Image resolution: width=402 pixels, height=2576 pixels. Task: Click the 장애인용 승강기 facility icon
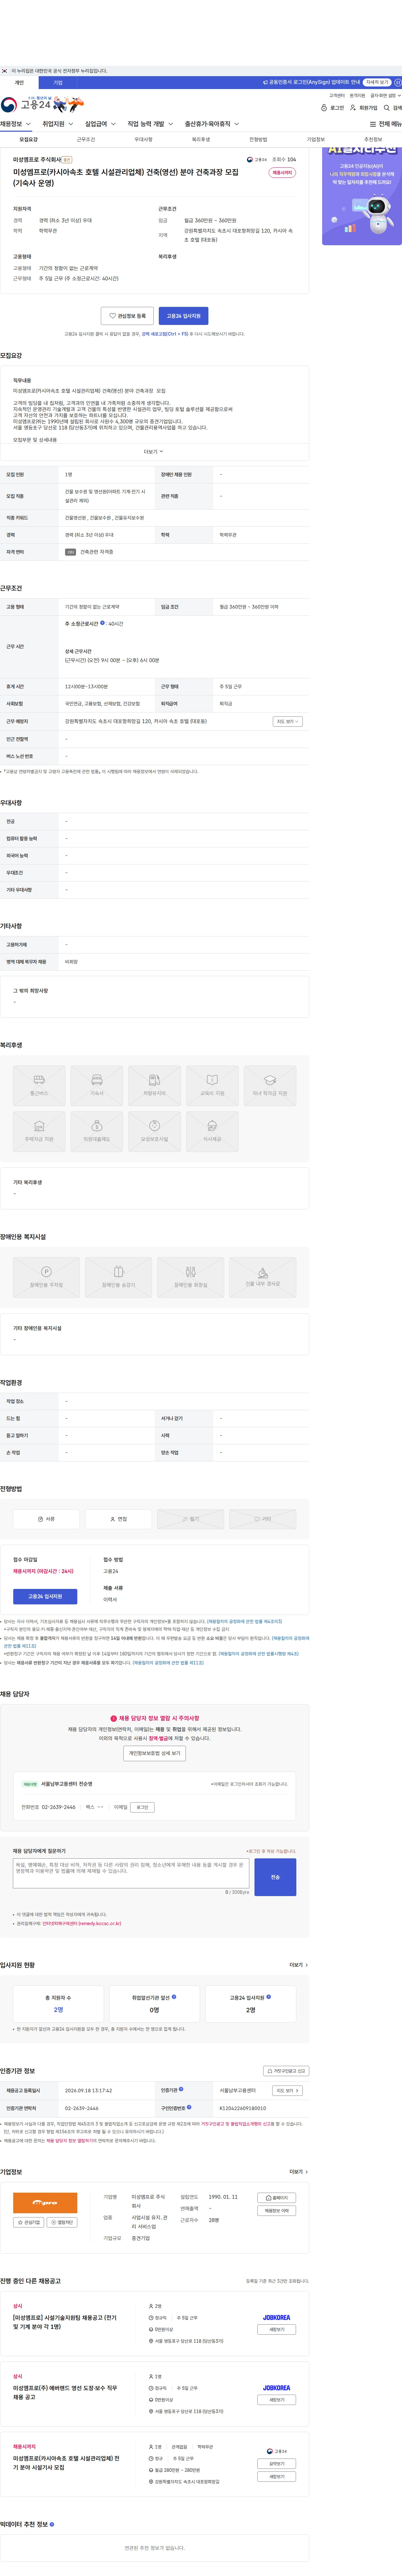click(x=119, y=1272)
